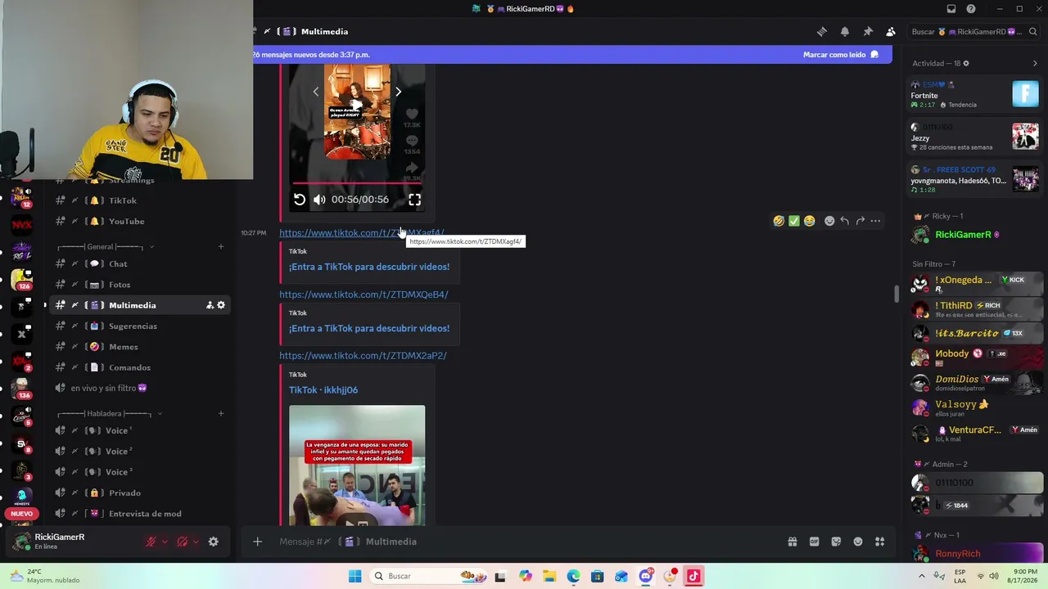Open attachment plus button in message box
1048x589 pixels.
click(x=257, y=542)
